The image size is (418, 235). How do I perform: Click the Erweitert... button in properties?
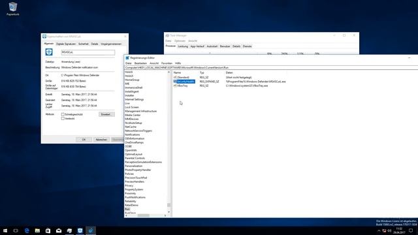coord(106,114)
